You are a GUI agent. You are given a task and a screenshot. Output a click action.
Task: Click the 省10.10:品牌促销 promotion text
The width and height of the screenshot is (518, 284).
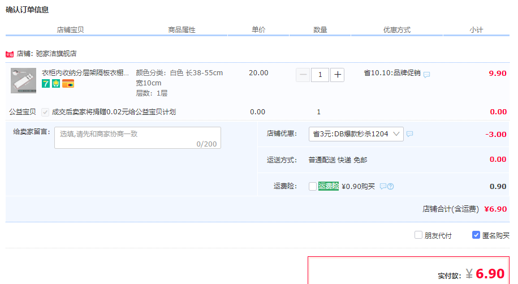click(392, 73)
